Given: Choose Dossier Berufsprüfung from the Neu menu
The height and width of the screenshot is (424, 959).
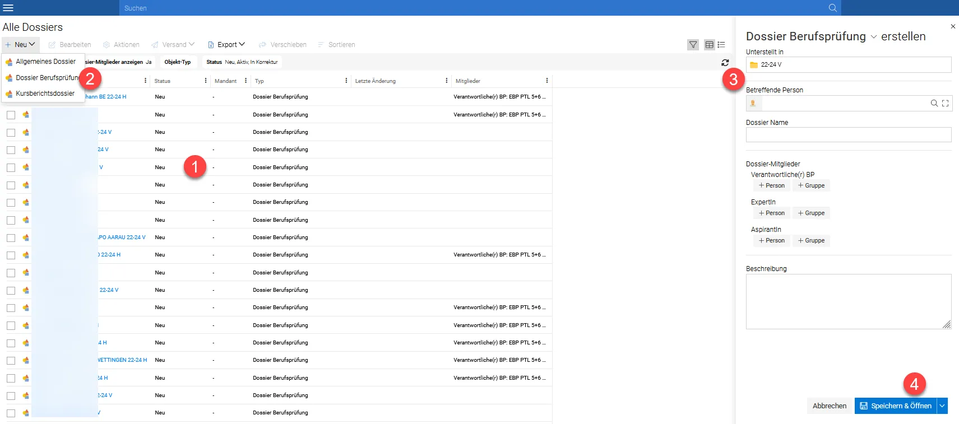Looking at the screenshot, I should [x=43, y=78].
